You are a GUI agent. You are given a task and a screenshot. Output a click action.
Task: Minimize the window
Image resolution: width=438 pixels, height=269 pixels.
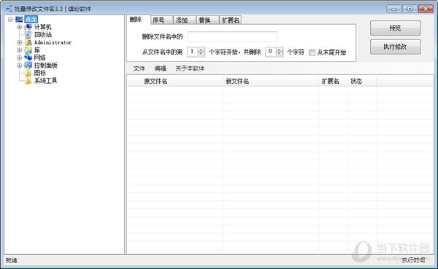coord(394,9)
